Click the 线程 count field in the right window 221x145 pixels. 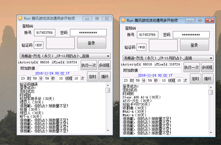164,80
